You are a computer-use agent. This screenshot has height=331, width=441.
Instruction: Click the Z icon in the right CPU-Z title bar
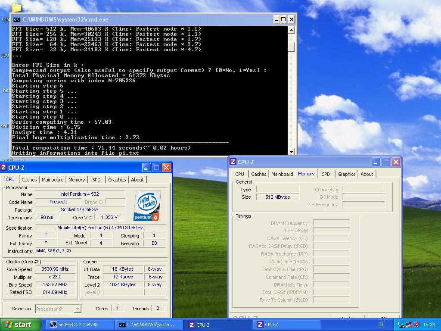[233, 162]
